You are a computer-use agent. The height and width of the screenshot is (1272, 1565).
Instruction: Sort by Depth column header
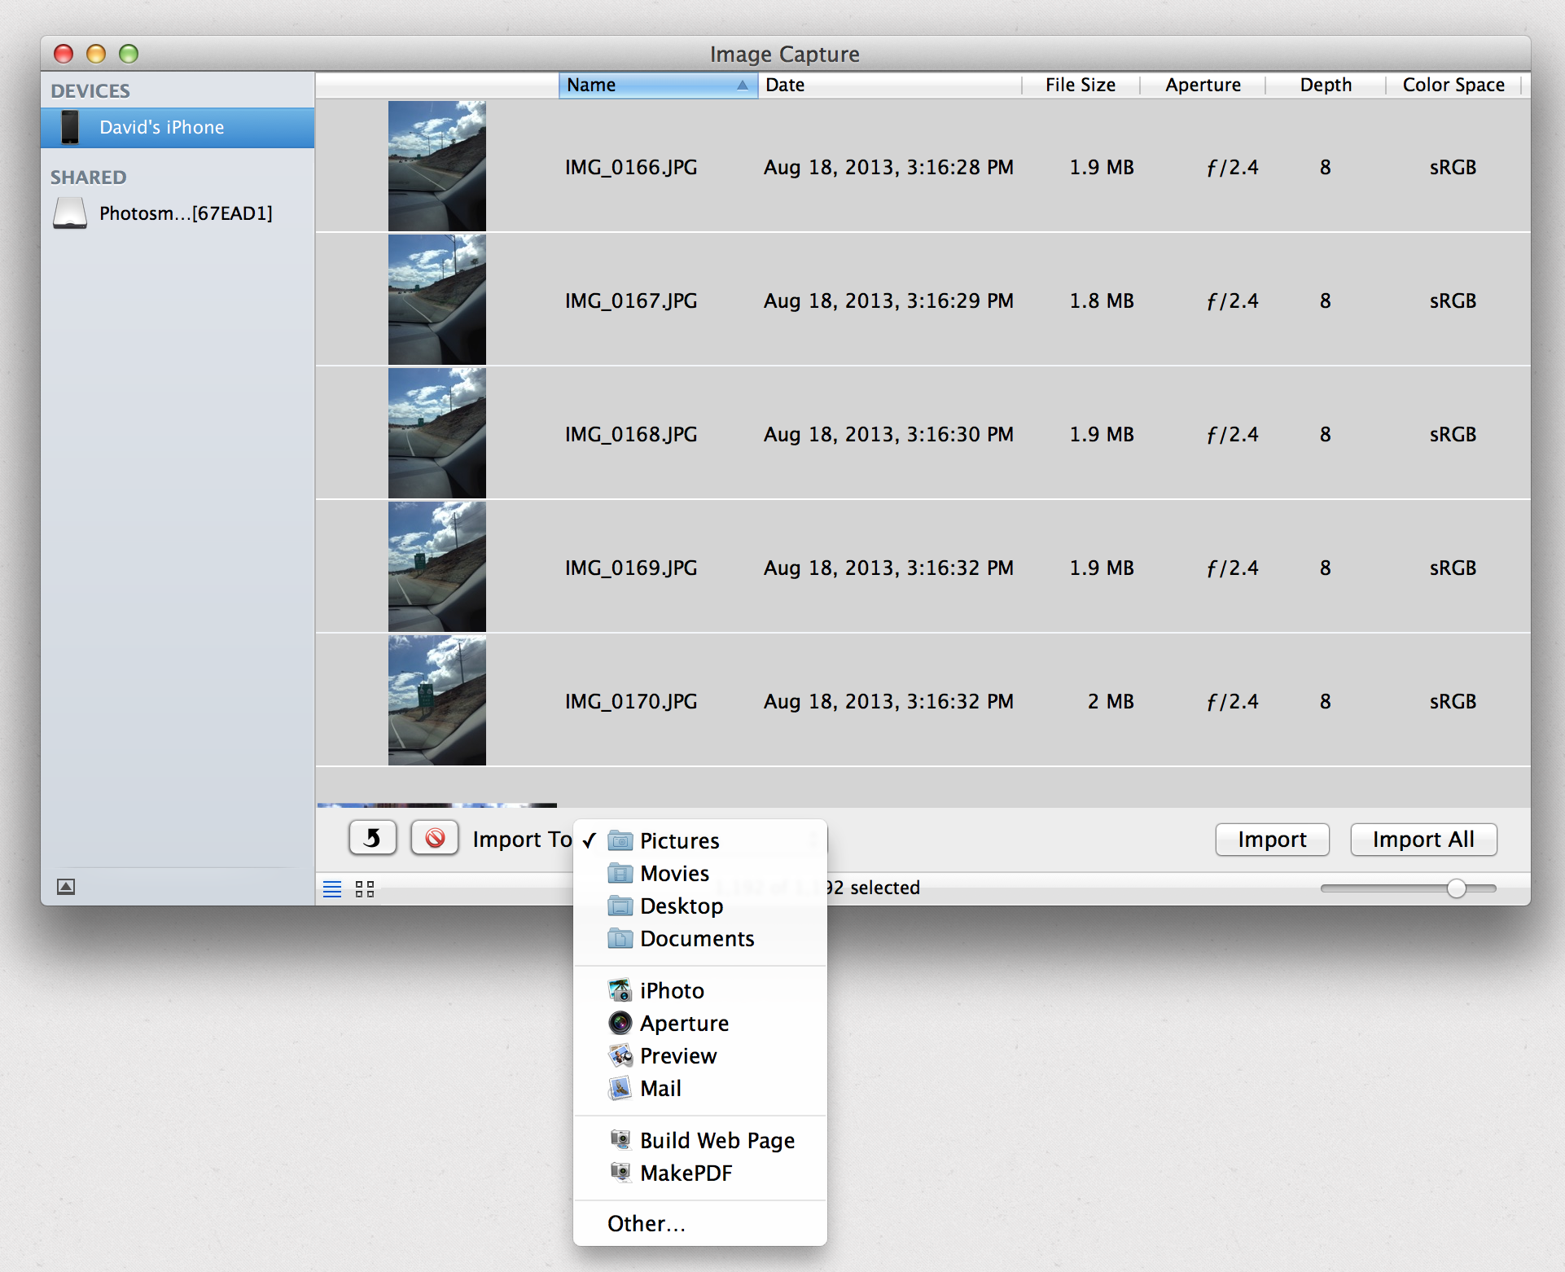(x=1326, y=85)
